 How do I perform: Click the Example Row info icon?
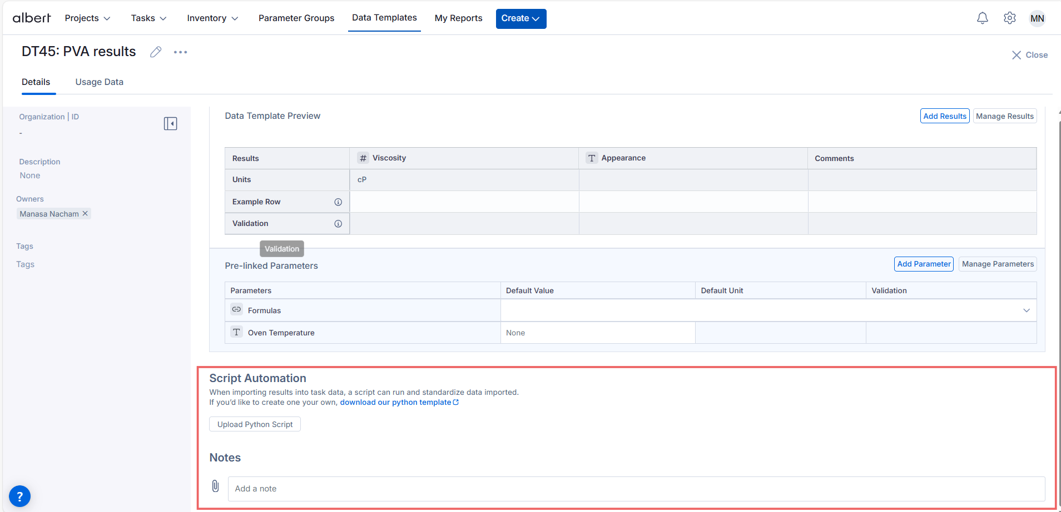(338, 202)
